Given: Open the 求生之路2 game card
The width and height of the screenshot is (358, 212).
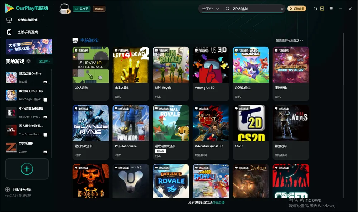Looking at the screenshot, I should coord(131,73).
